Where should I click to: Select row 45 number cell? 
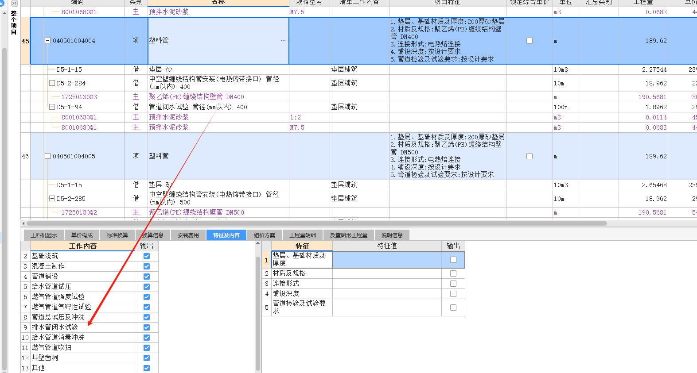tap(25, 41)
